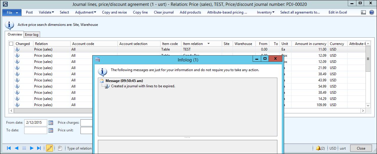This screenshot has height=154, width=377.
Task: Click the view layout icon beside help
Action: point(363,12)
